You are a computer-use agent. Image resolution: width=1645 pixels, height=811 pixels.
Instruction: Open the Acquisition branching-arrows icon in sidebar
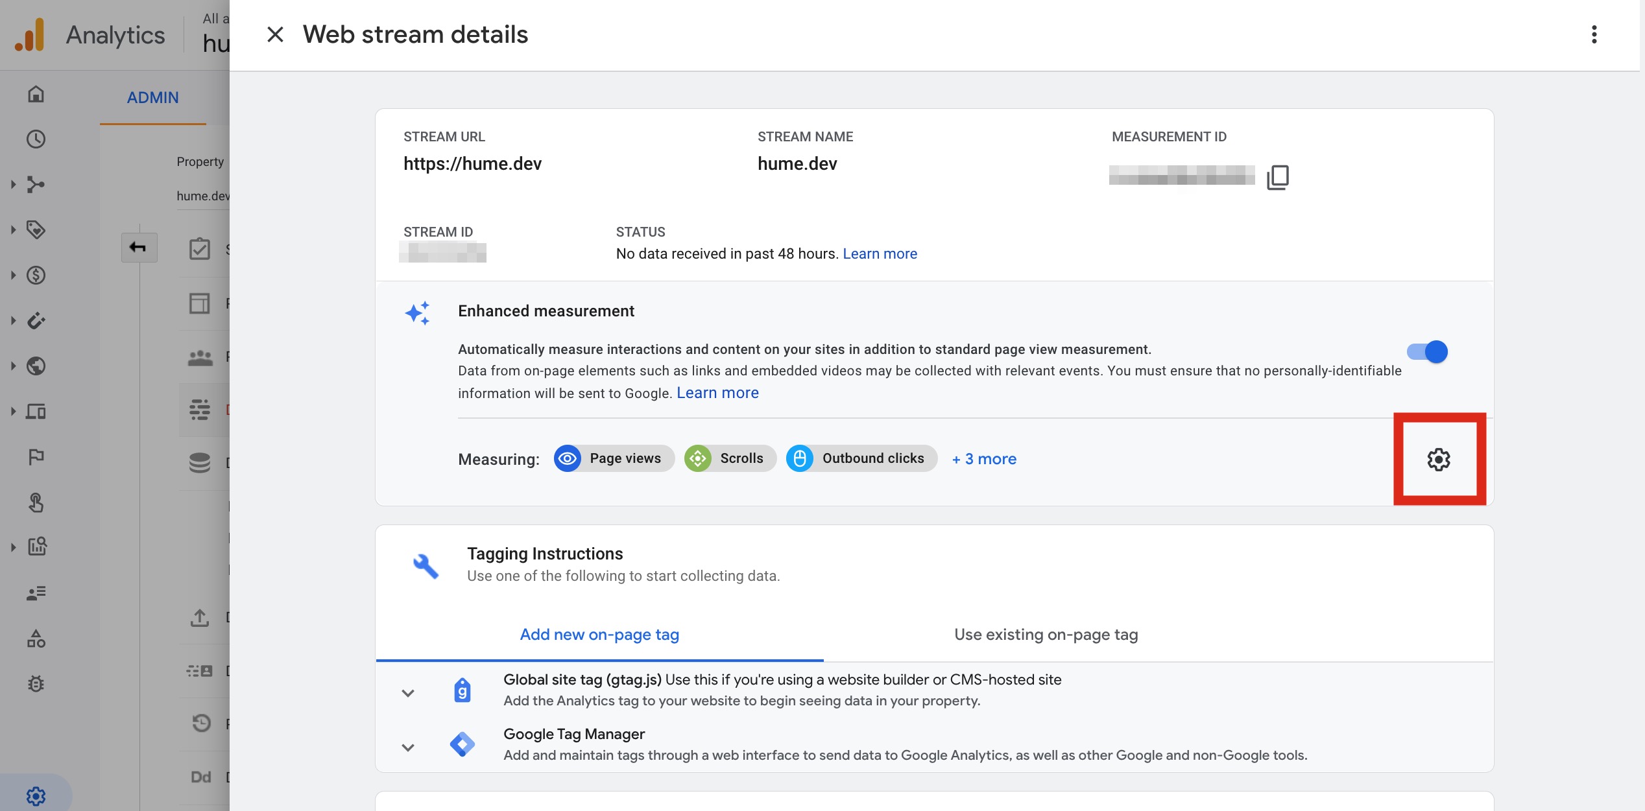click(x=36, y=184)
